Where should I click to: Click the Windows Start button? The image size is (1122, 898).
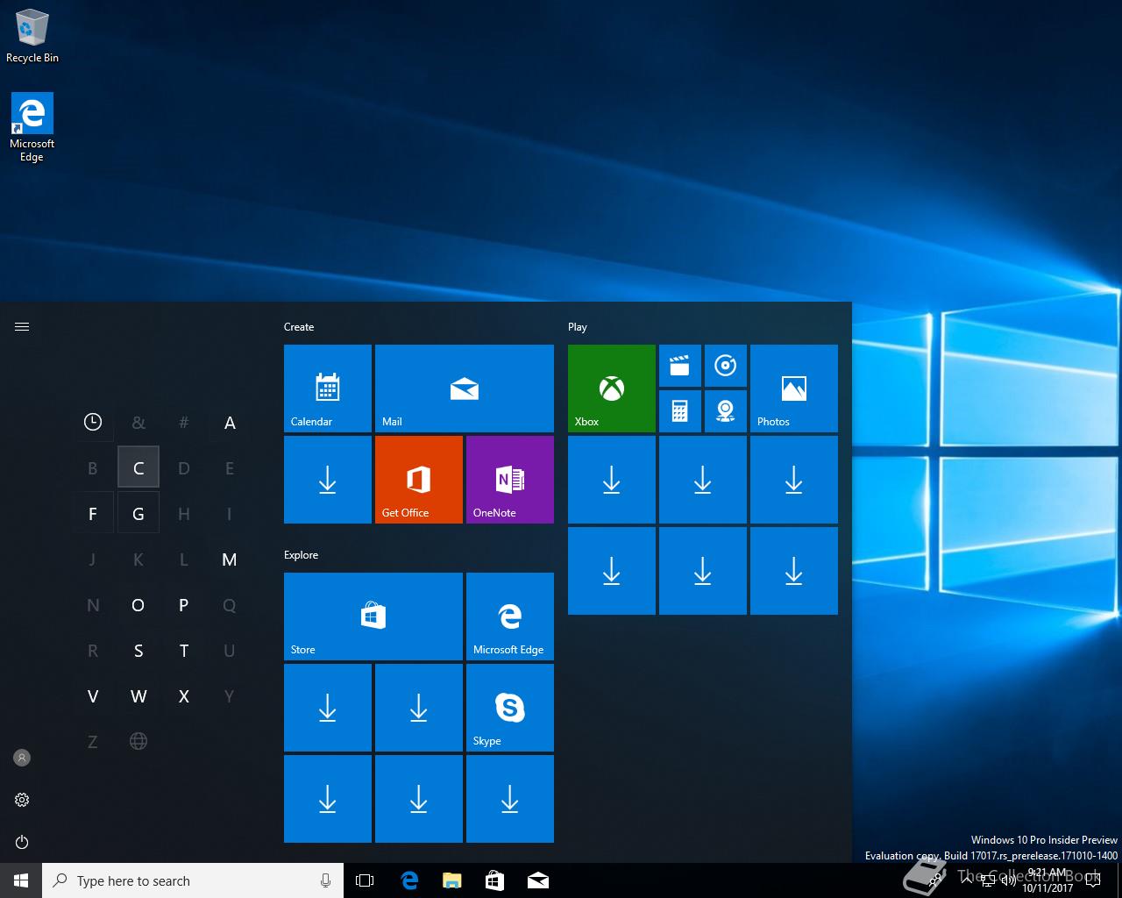tap(21, 880)
